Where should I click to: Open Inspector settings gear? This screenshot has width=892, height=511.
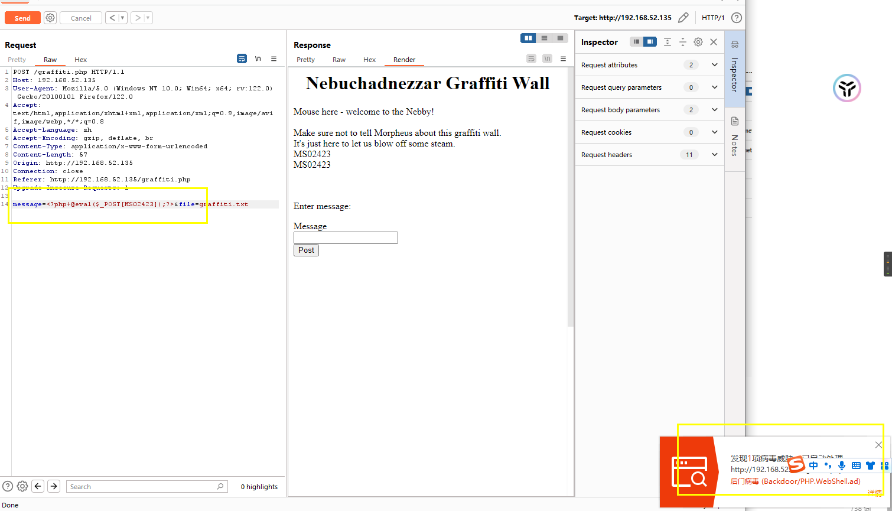pos(698,42)
